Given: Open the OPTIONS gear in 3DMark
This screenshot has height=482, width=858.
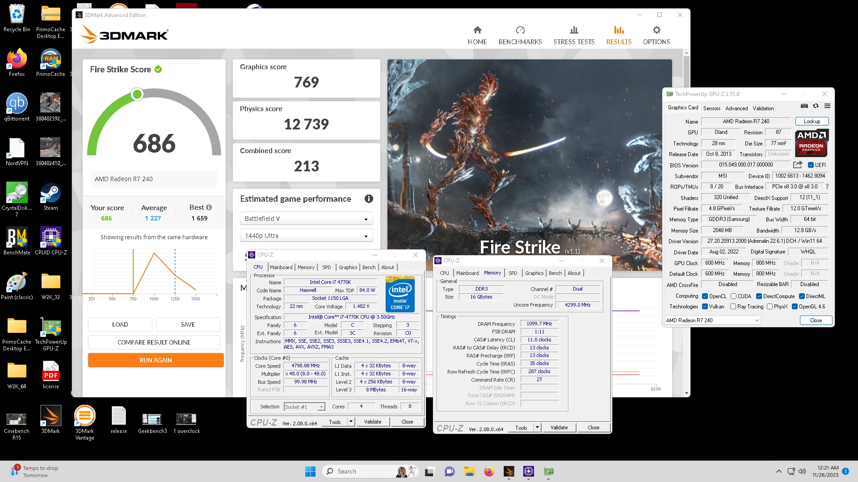Looking at the screenshot, I should (656, 35).
